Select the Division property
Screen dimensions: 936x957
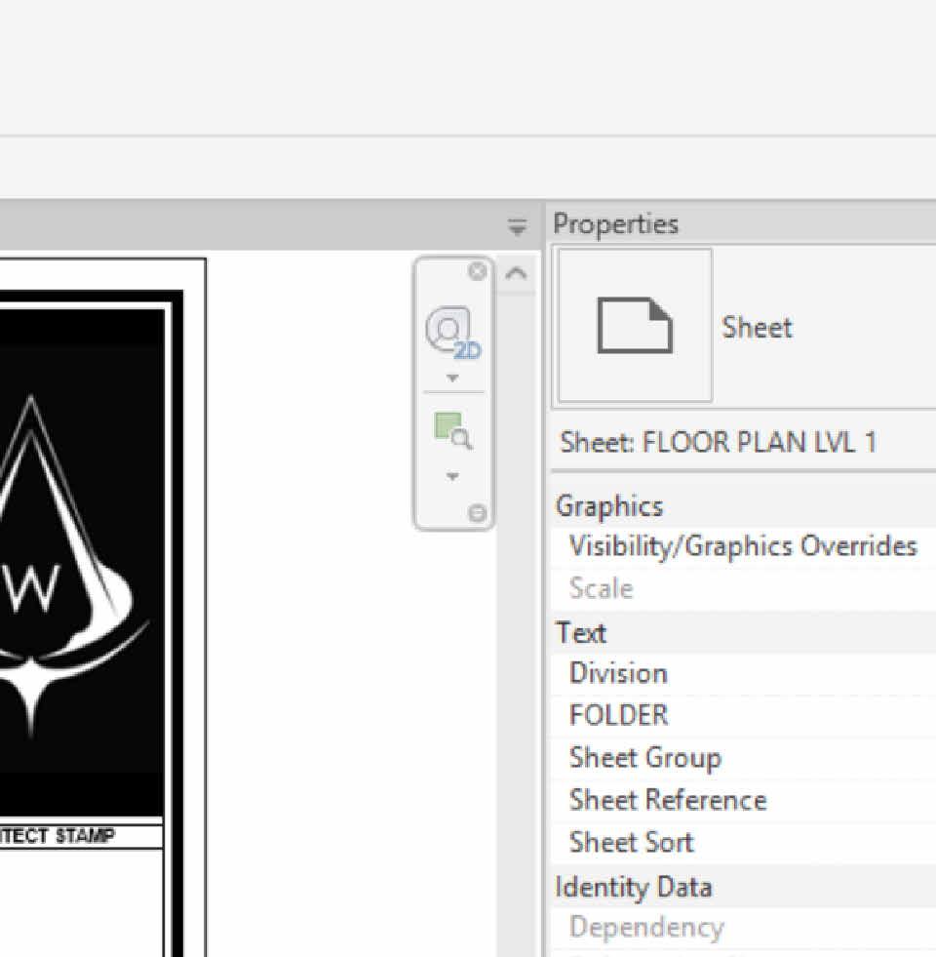point(743,673)
